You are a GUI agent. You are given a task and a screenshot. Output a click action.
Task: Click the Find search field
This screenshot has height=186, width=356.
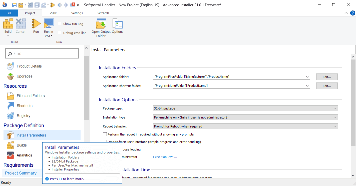42,53
